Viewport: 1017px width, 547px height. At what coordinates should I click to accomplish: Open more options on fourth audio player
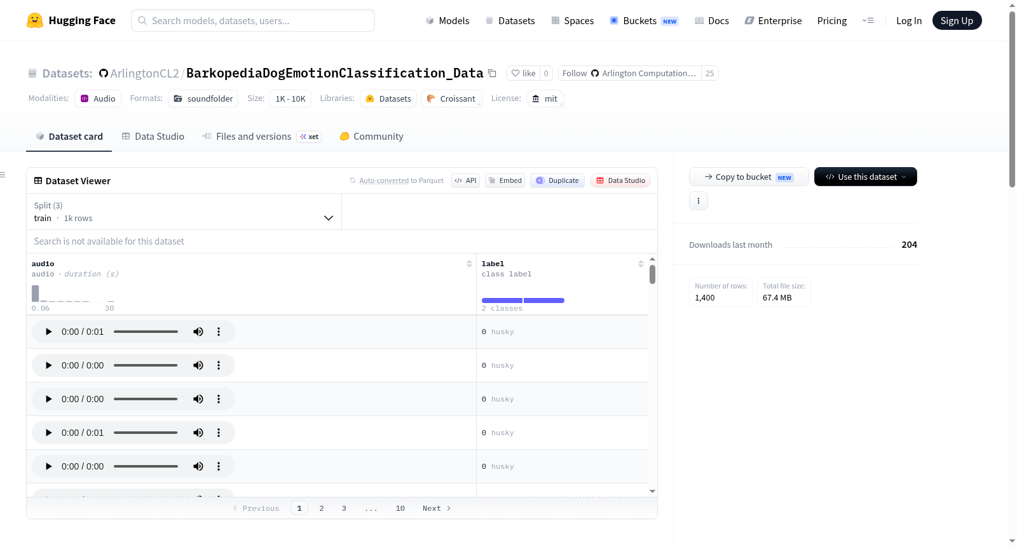point(219,433)
